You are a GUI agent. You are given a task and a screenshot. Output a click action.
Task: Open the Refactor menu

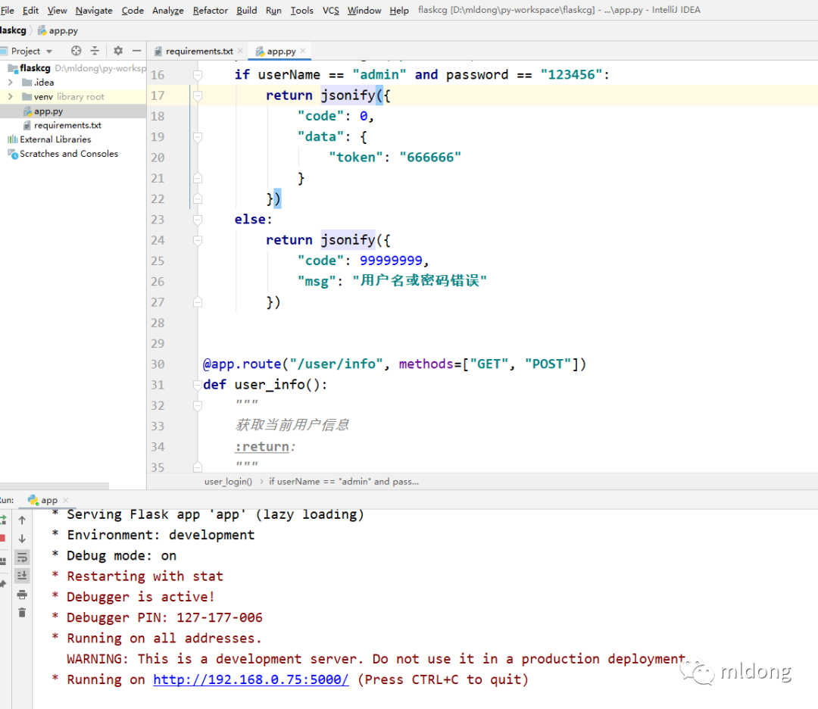210,10
